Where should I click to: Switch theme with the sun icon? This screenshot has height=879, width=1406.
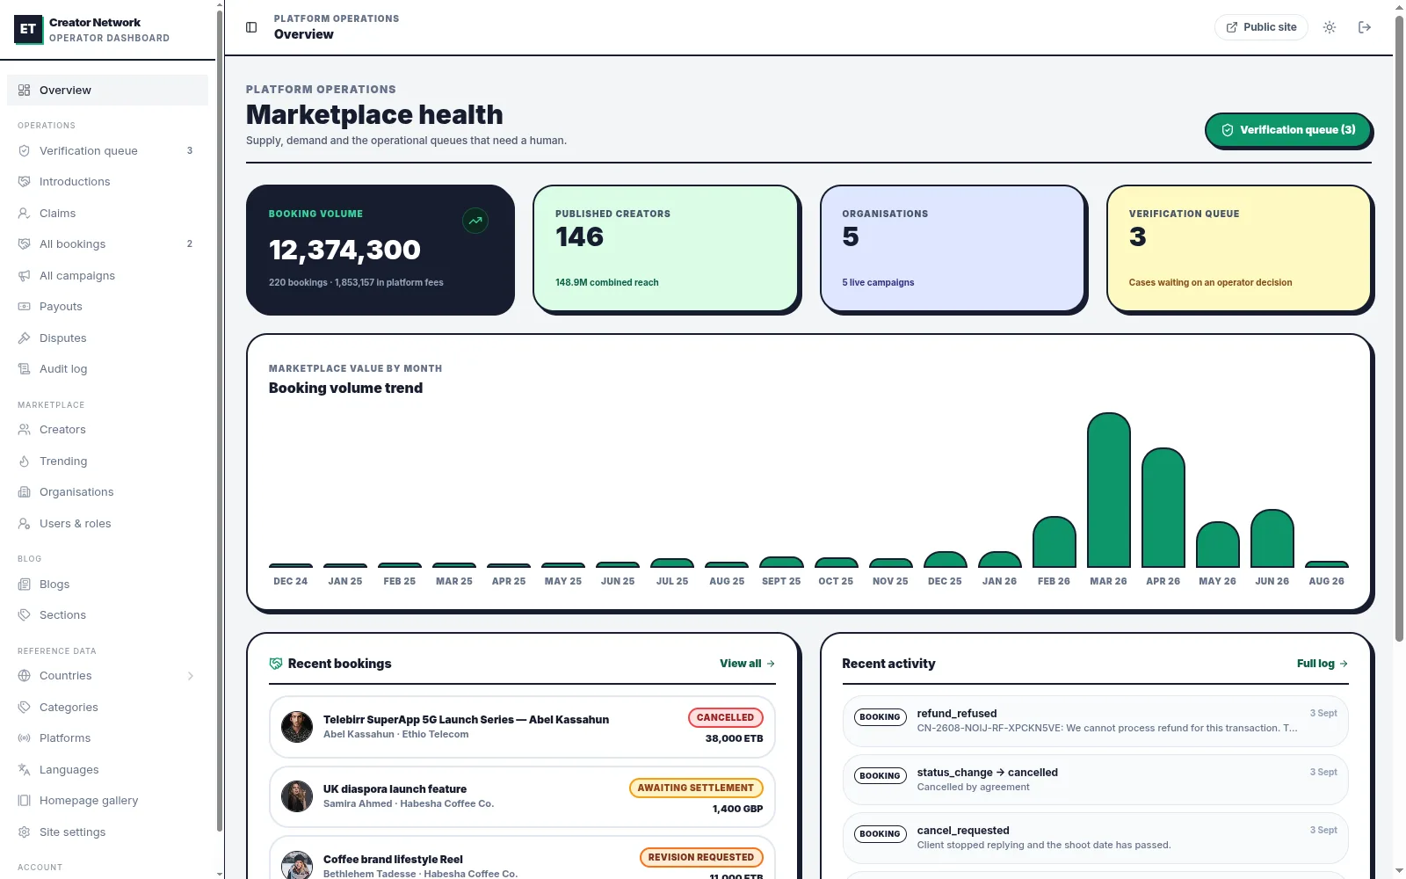(x=1330, y=27)
